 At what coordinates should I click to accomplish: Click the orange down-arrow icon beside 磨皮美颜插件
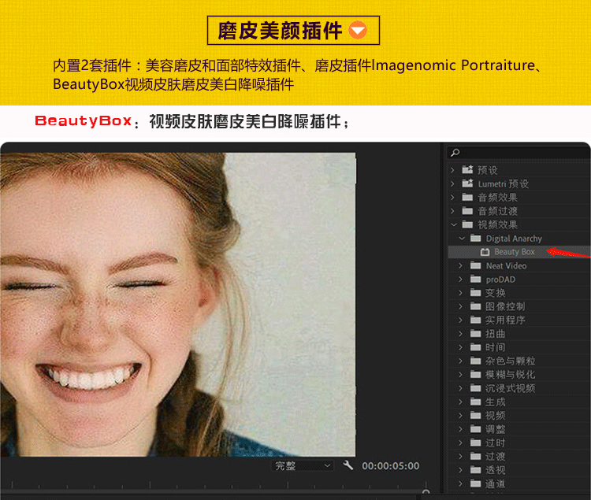357,30
